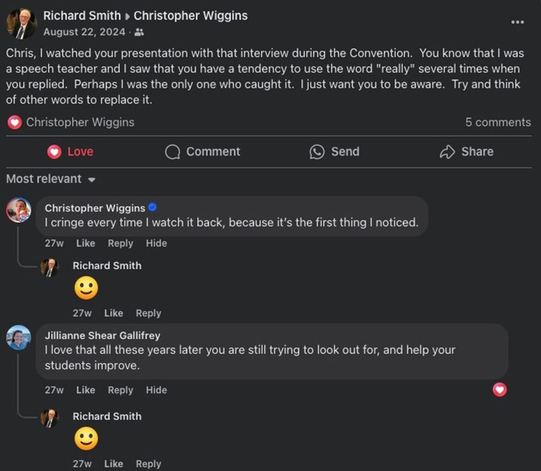The height and width of the screenshot is (471, 541).
Task: Click the smiley emoji in Richard's first reply
Action: point(86,286)
